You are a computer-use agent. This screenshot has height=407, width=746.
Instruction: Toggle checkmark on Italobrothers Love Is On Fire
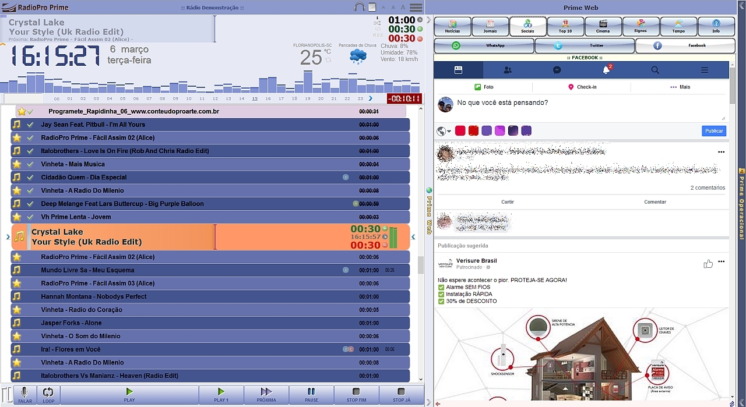point(30,151)
